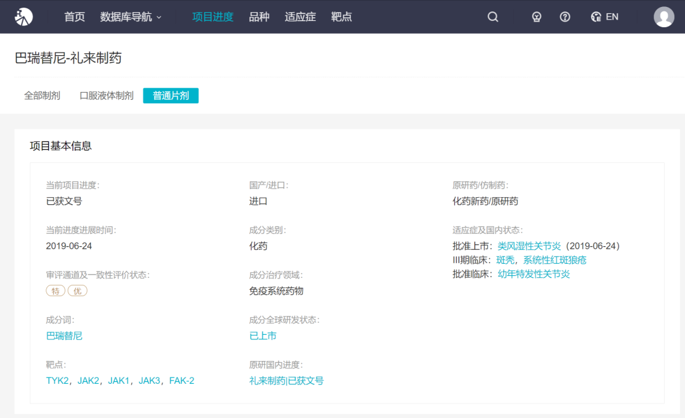Open the 适应症 navigation item
The image size is (685, 418).
tap(300, 16)
